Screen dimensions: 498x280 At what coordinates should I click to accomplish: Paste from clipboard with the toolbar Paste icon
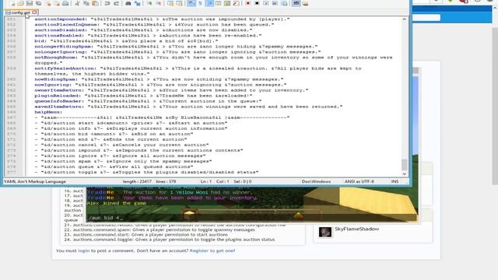[x=95, y=3]
